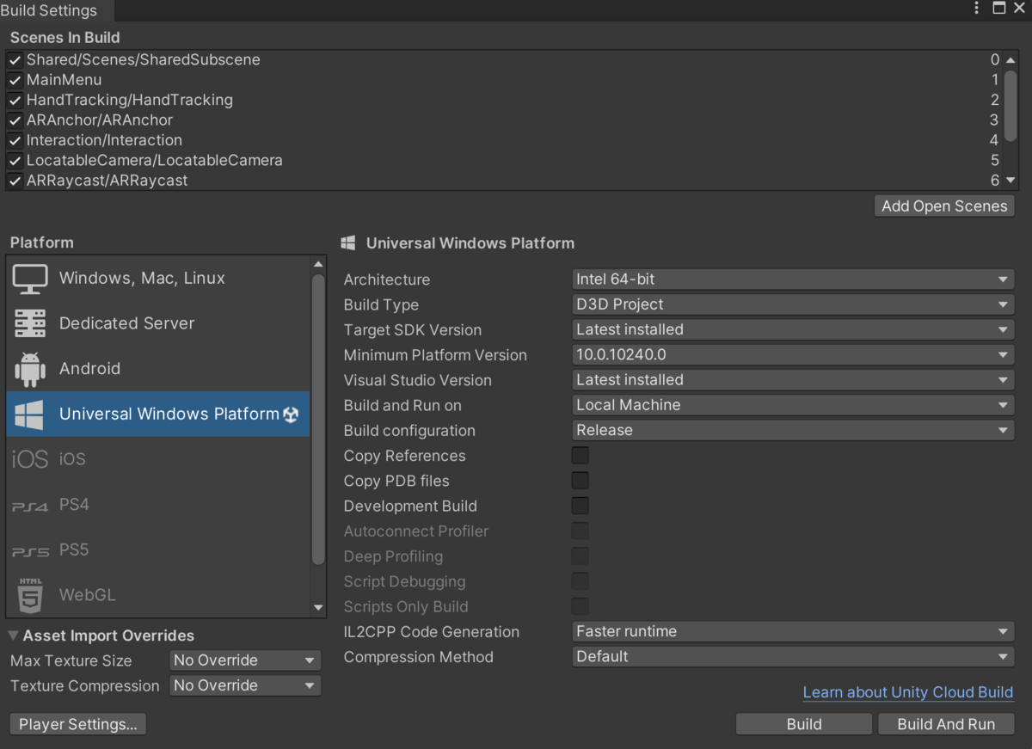Click the Build And Run button
1032x749 pixels.
pyautogui.click(x=946, y=724)
